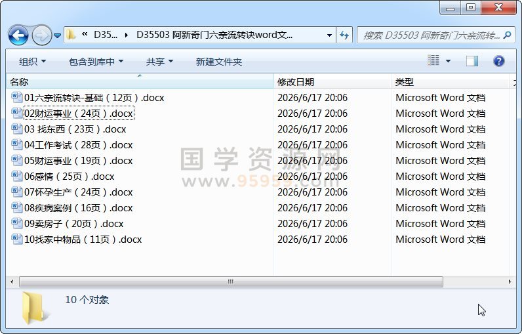Select file 02财运事业（24页）.docx

point(79,114)
